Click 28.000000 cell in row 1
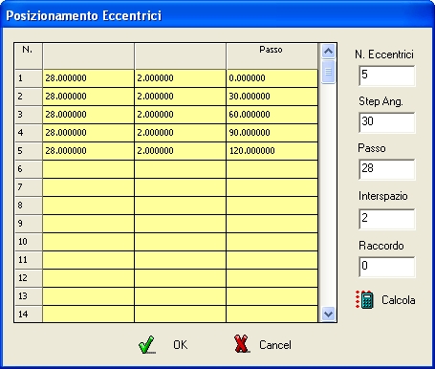435x369 pixels. click(88, 78)
